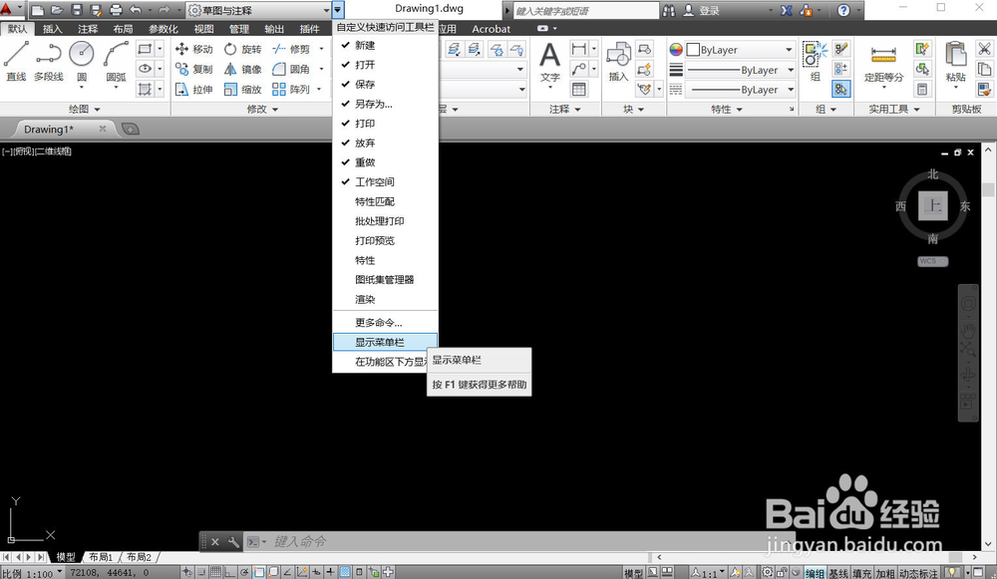Toggle the highlighted 编组 button in status bar
Viewport: 997px width, 579px height.
(815, 571)
